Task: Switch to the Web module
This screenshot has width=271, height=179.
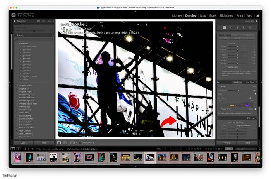Action: [249, 15]
